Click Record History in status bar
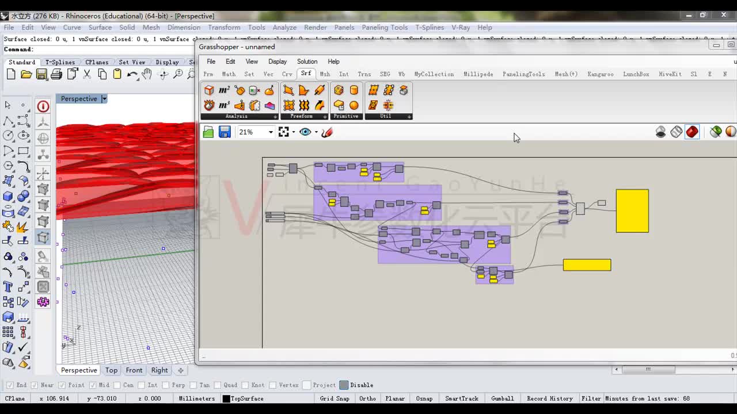Screen dimensions: 737x414 [550, 398]
